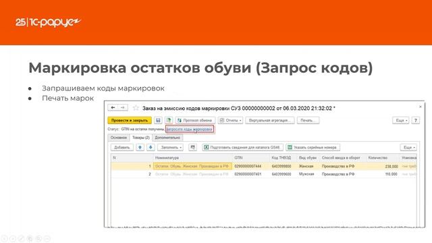Open the Еще menu above the table
Screen dimensions: 432x243
tap(408, 147)
